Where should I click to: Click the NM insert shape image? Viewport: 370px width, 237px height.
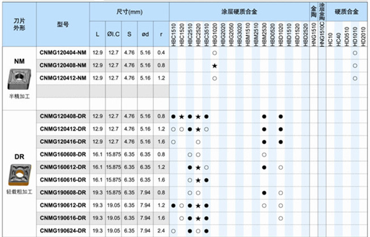tap(19, 79)
